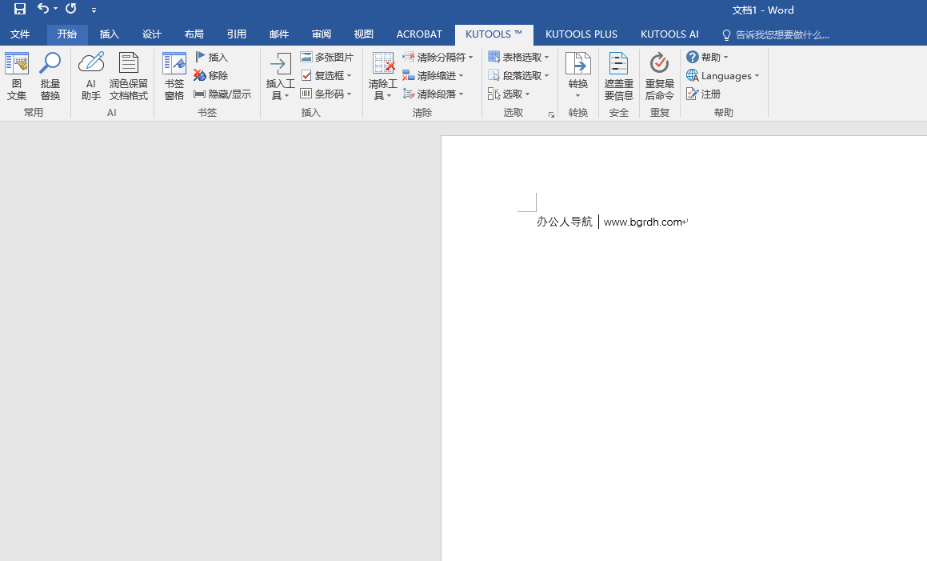Repeat last command with 重复最后命令

pyautogui.click(x=658, y=76)
